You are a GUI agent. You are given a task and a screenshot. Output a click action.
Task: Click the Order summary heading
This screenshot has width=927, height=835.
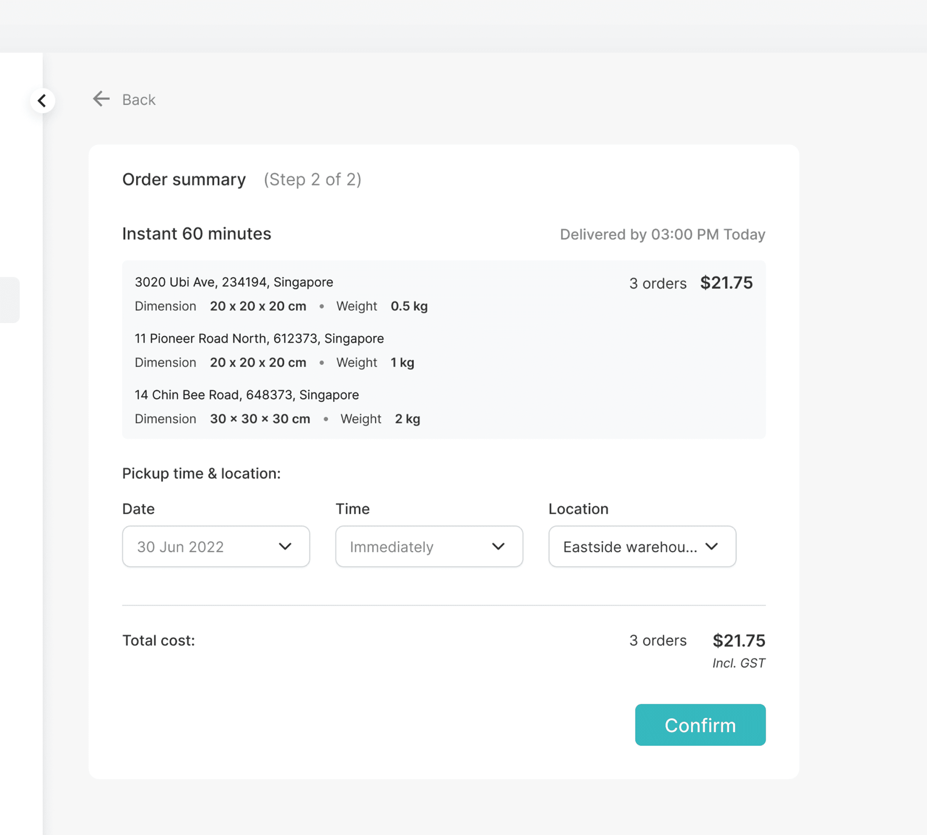coord(184,179)
